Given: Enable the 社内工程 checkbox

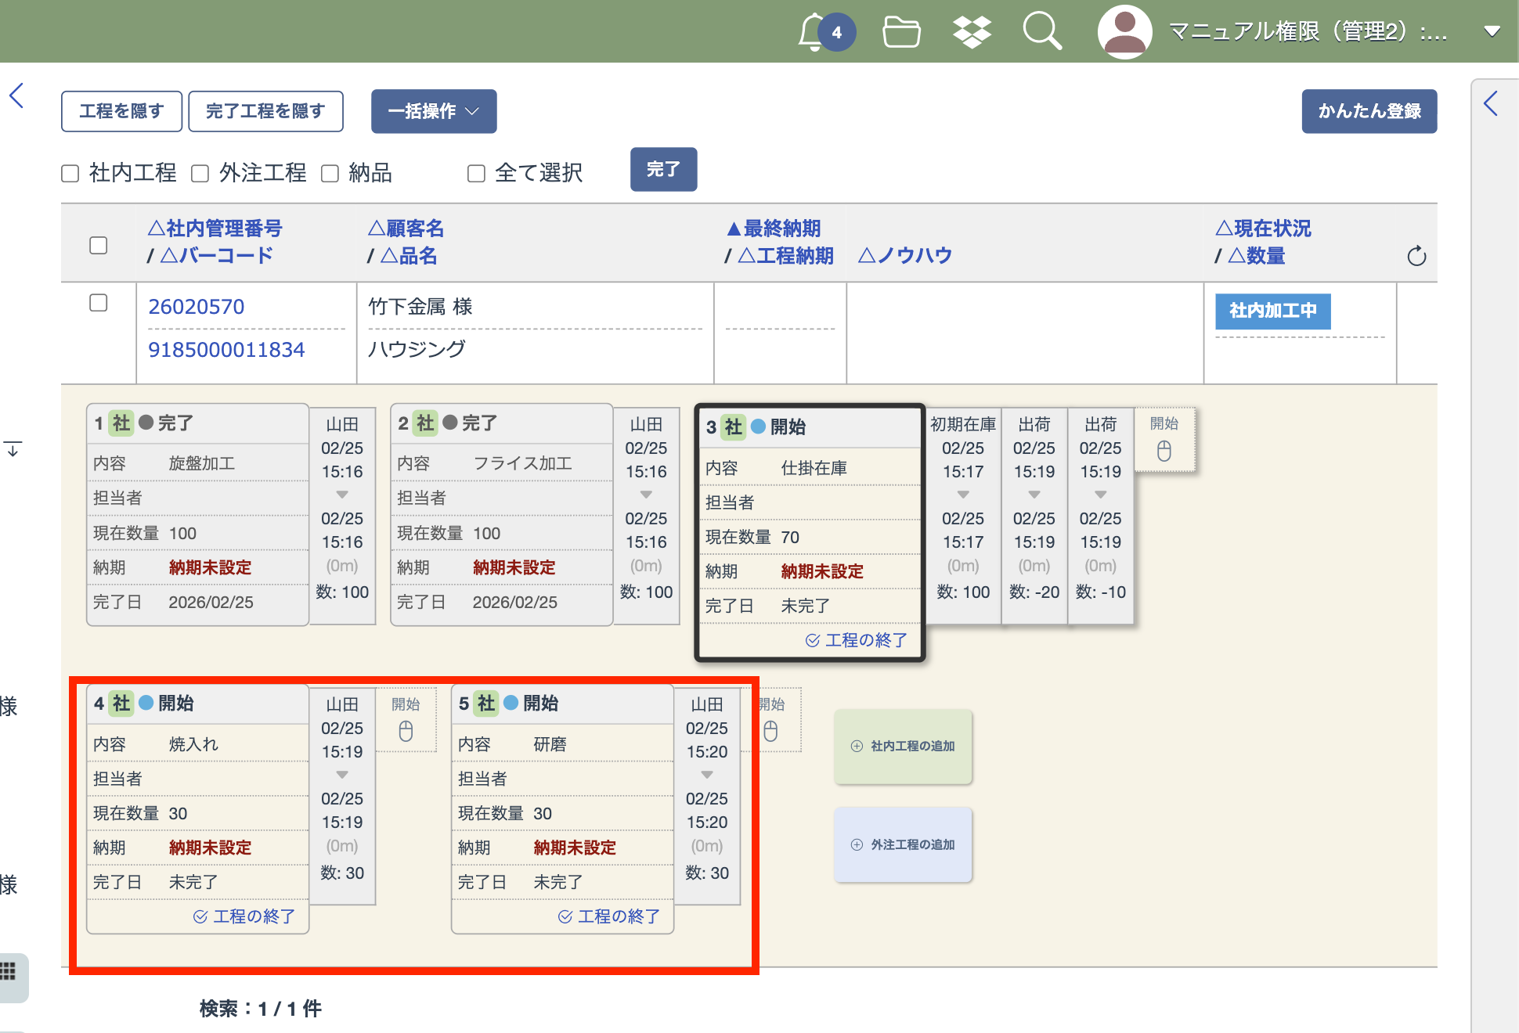Looking at the screenshot, I should pyautogui.click(x=70, y=173).
